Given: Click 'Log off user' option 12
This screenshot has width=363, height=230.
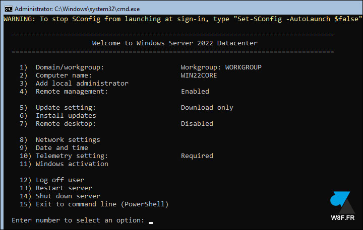Looking at the screenshot, I should tap(60, 180).
